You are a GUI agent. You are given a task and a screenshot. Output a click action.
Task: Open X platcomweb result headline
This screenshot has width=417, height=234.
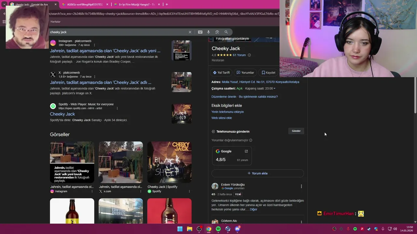[100, 83]
